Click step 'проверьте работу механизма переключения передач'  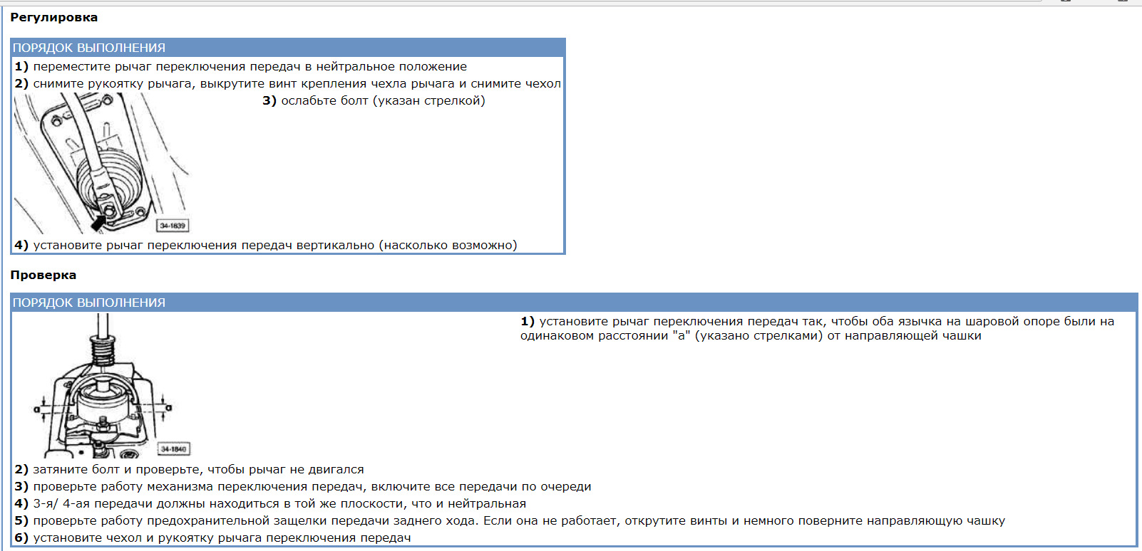click(303, 486)
